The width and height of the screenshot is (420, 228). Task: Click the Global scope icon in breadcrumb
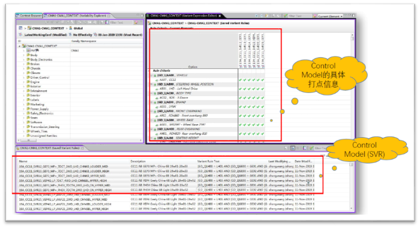[70, 28]
